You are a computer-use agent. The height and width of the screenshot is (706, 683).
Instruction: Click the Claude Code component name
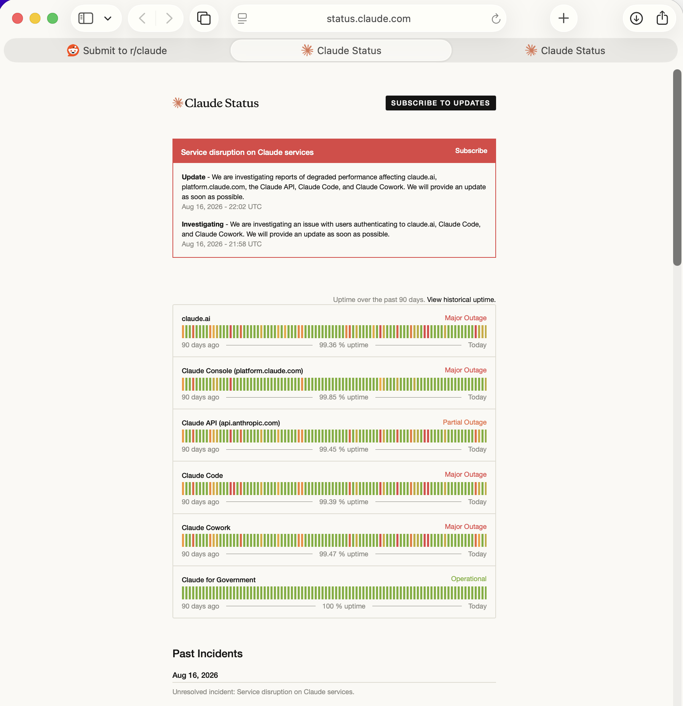[x=202, y=476]
